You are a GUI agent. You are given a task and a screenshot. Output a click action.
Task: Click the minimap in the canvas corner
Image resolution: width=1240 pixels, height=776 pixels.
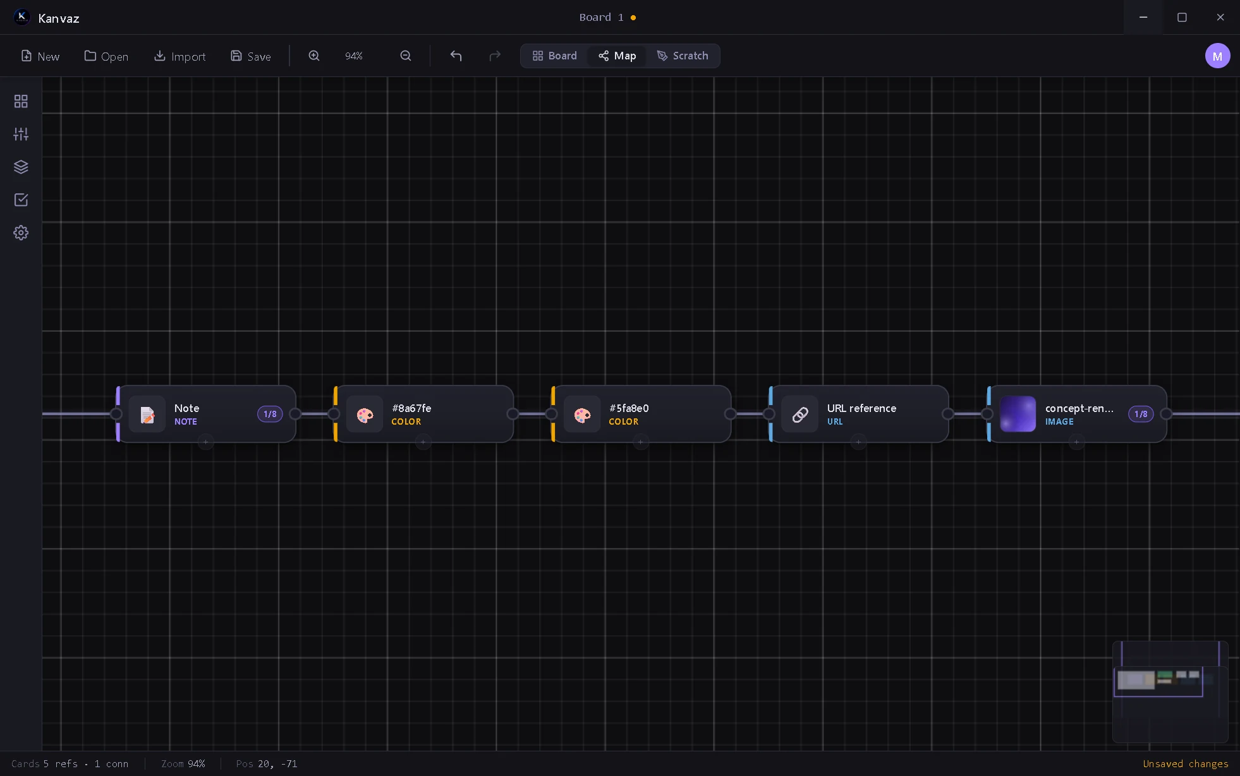pyautogui.click(x=1170, y=691)
